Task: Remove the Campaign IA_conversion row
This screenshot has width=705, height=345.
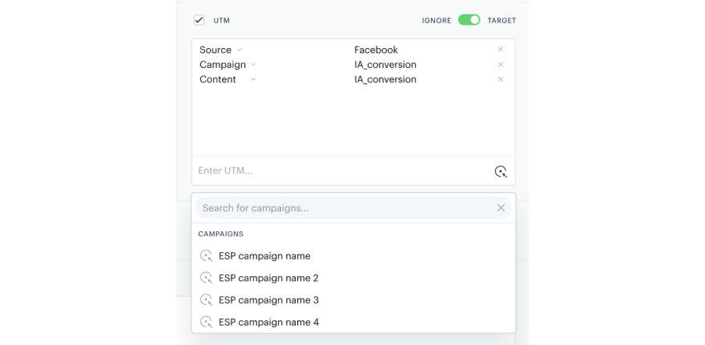Action: click(501, 65)
